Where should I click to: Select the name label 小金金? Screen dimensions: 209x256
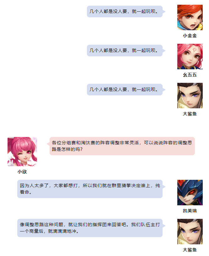(x=190, y=36)
